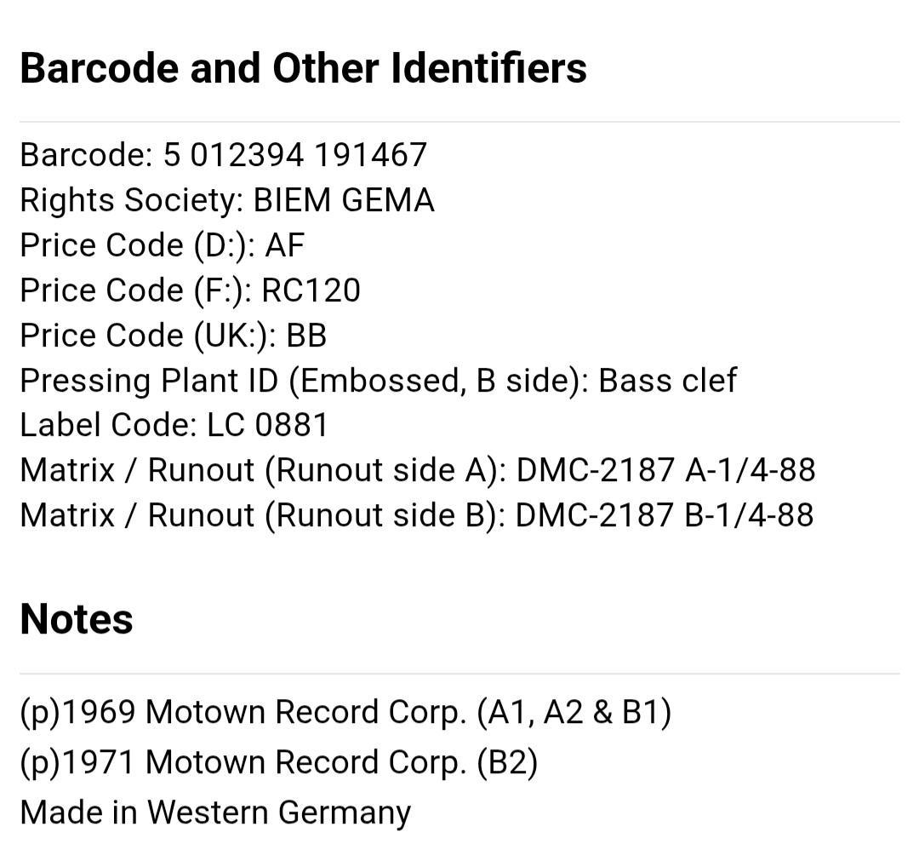Click the DMC-2187 B-1/4-88 runout value
The image size is (919, 861).
pyautogui.click(x=665, y=515)
